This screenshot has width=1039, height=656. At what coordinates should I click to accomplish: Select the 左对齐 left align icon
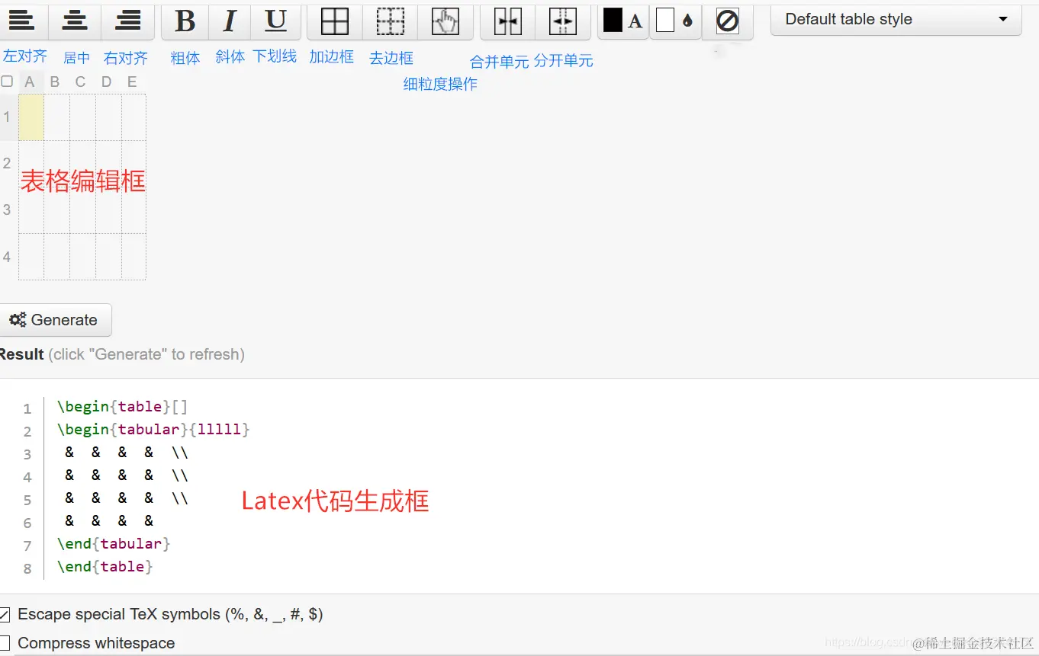(x=24, y=21)
